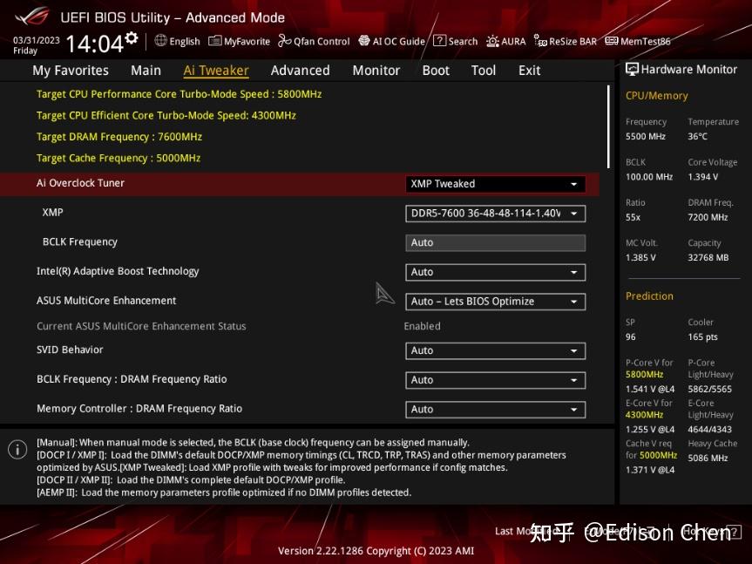752x564 pixels.
Task: Open the Memory Controller DRAM Frequency Ratio dropdown
Action: (x=495, y=409)
